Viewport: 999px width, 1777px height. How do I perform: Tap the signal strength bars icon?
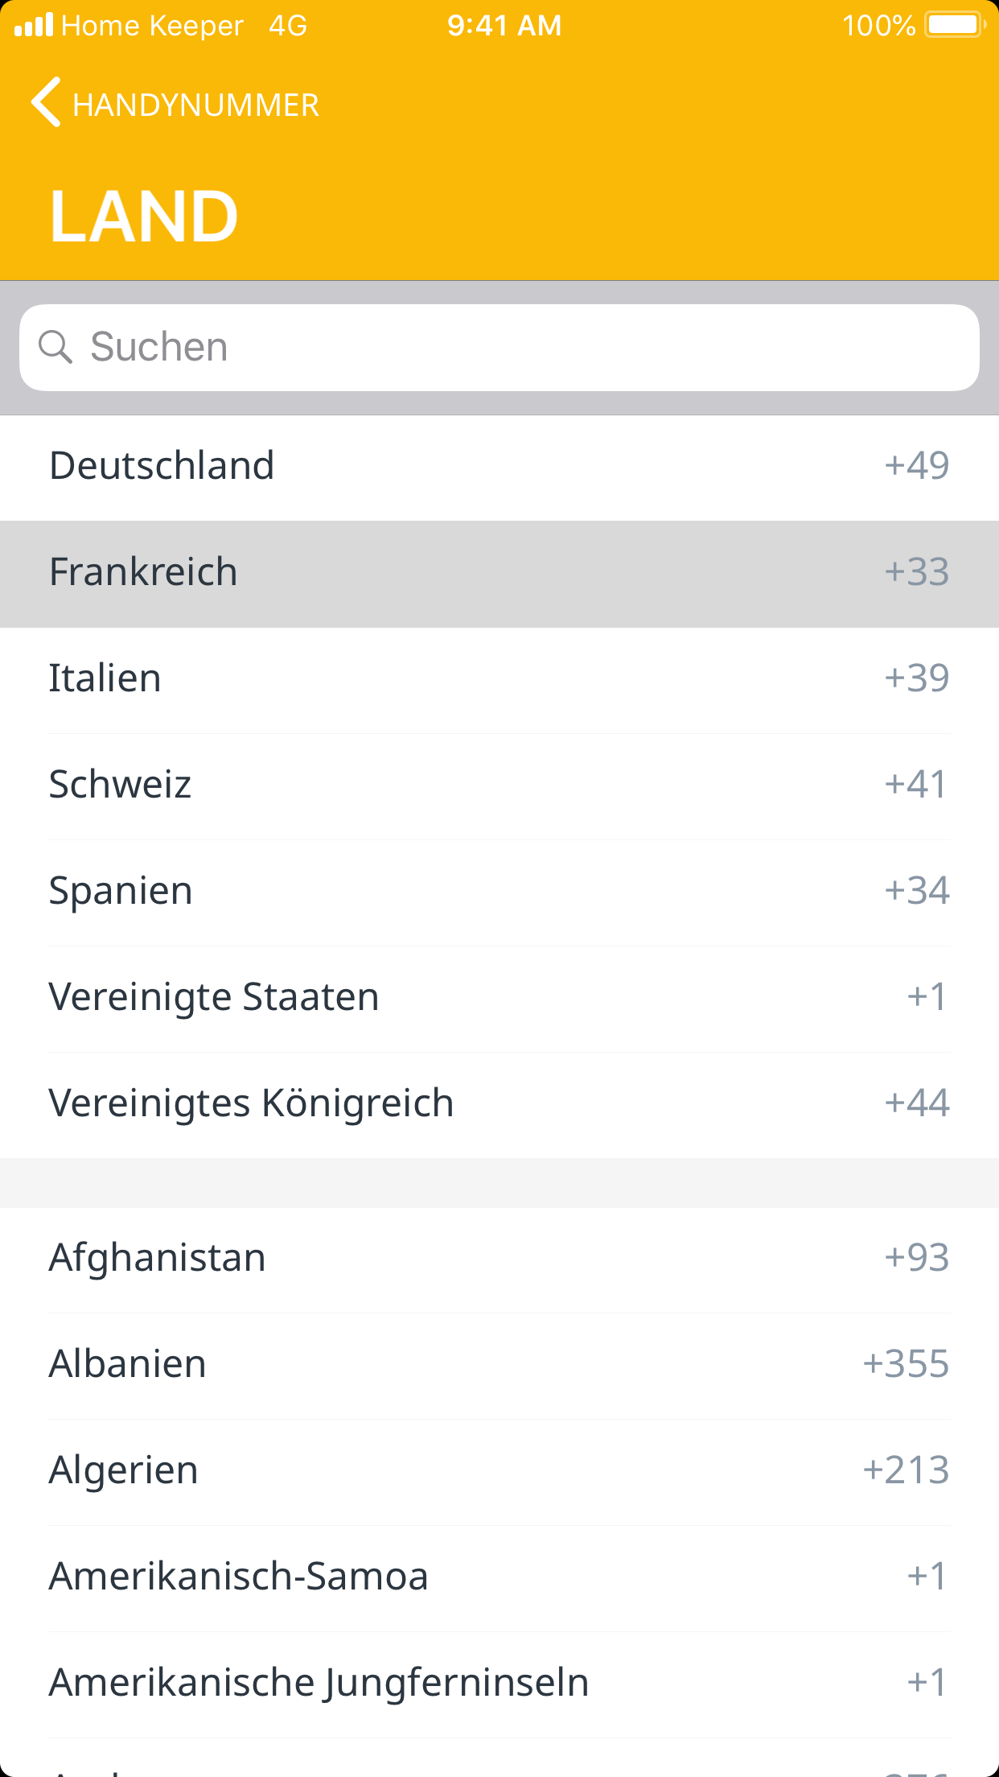(x=34, y=25)
